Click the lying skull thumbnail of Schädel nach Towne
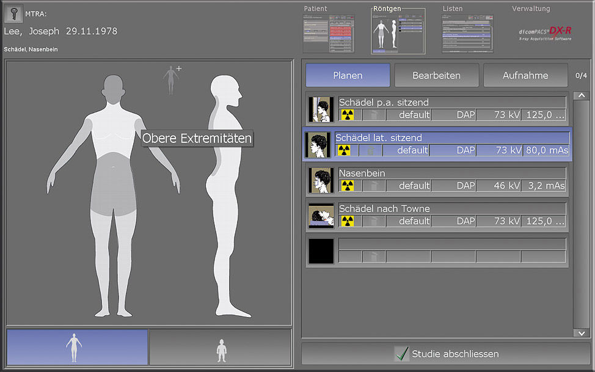 pyautogui.click(x=320, y=216)
